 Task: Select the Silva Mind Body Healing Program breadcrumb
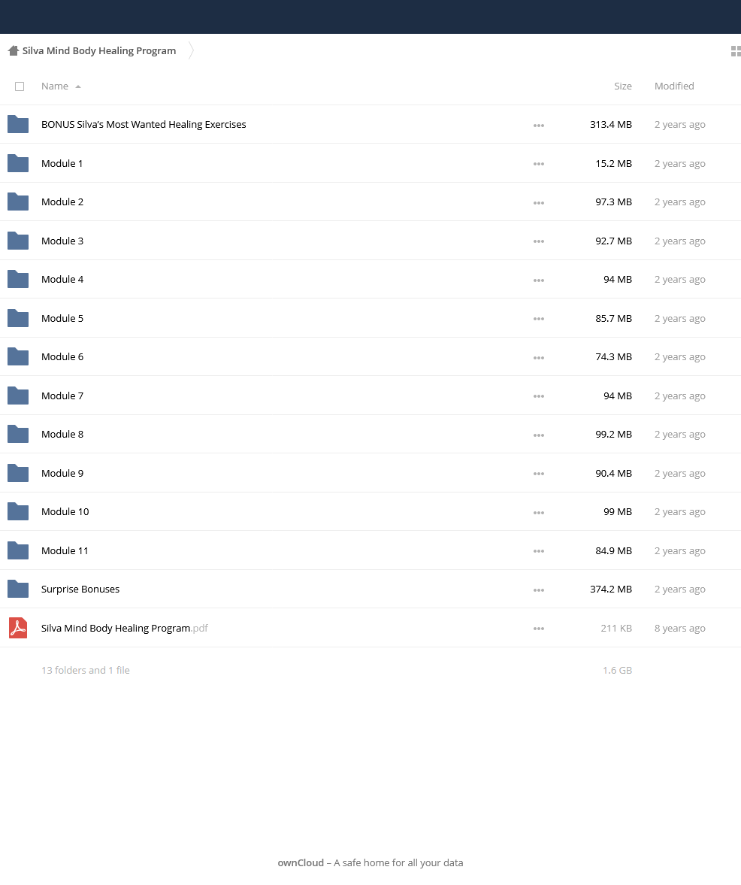coord(98,51)
